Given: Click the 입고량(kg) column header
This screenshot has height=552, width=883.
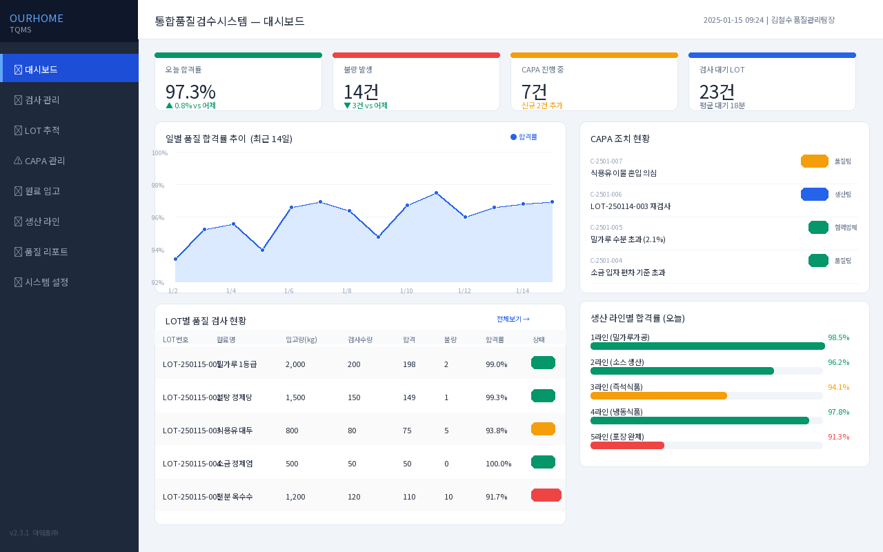Looking at the screenshot, I should (x=301, y=339).
